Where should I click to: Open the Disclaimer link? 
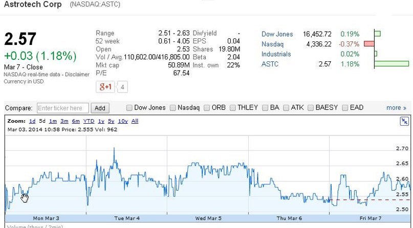click(77, 75)
